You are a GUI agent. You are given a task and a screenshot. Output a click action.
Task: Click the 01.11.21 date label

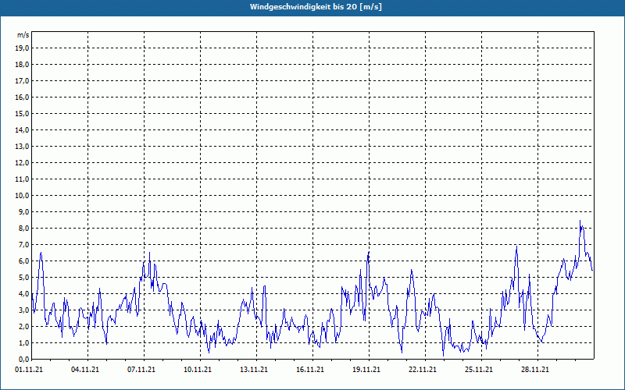click(x=29, y=370)
